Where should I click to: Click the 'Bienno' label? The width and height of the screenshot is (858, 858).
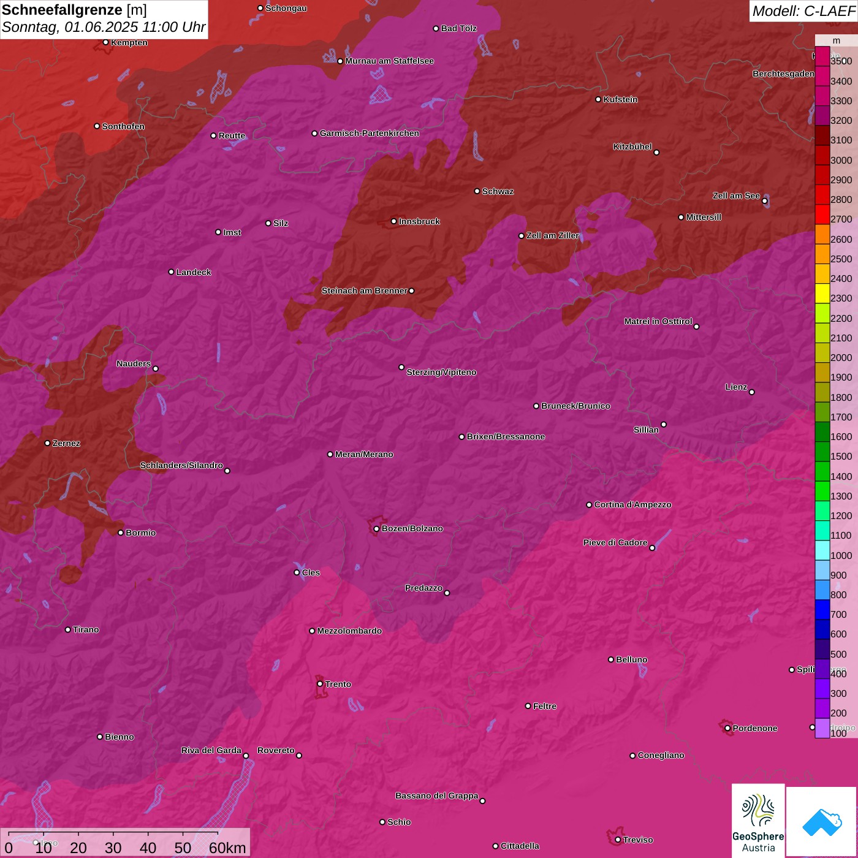click(x=119, y=737)
